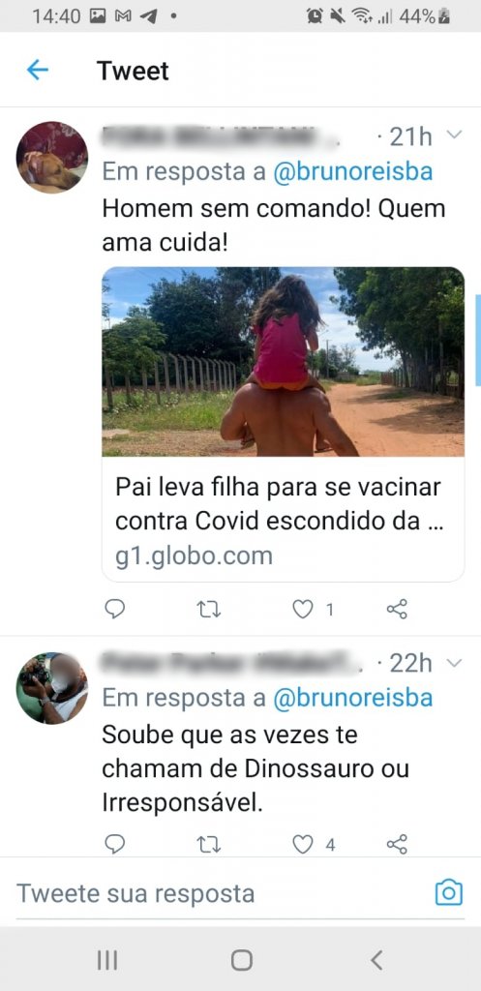Expand options chevron on the 21h tweet
The image size is (481, 991).
tap(455, 135)
